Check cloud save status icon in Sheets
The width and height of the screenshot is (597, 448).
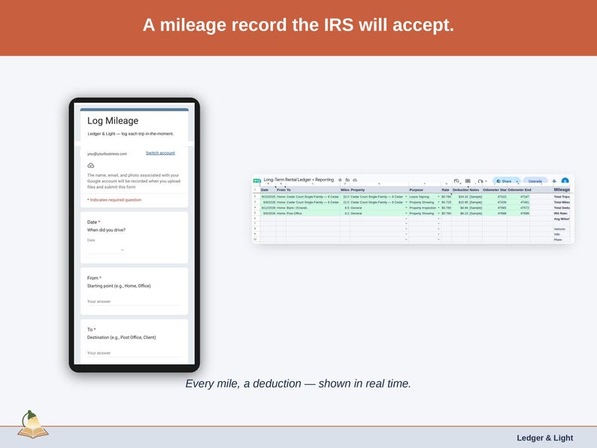pyautogui.click(x=355, y=180)
